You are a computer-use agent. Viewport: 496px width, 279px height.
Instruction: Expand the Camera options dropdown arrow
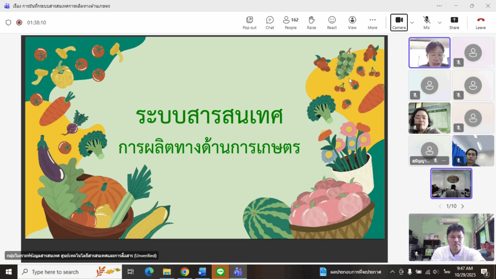pyautogui.click(x=412, y=22)
